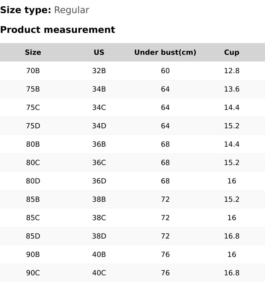Select the 85D size cell
The height and width of the screenshot is (282, 265).
coord(33,236)
